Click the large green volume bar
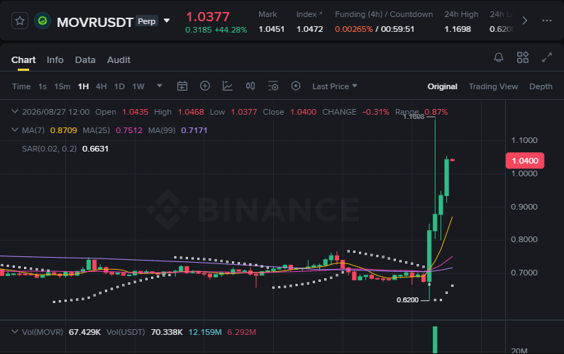The image size is (564, 354). click(x=435, y=340)
